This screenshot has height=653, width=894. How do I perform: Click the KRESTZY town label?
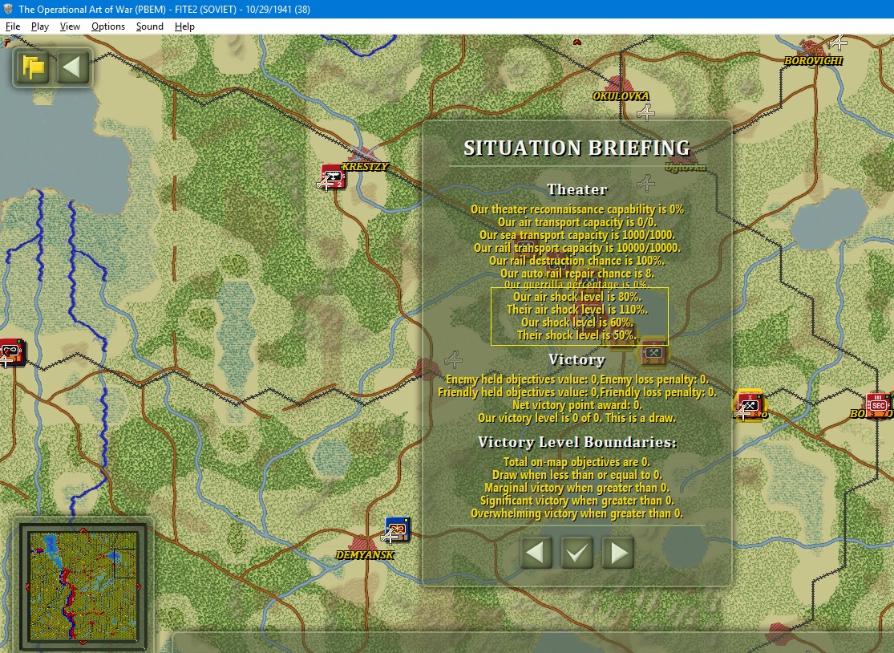(x=365, y=167)
